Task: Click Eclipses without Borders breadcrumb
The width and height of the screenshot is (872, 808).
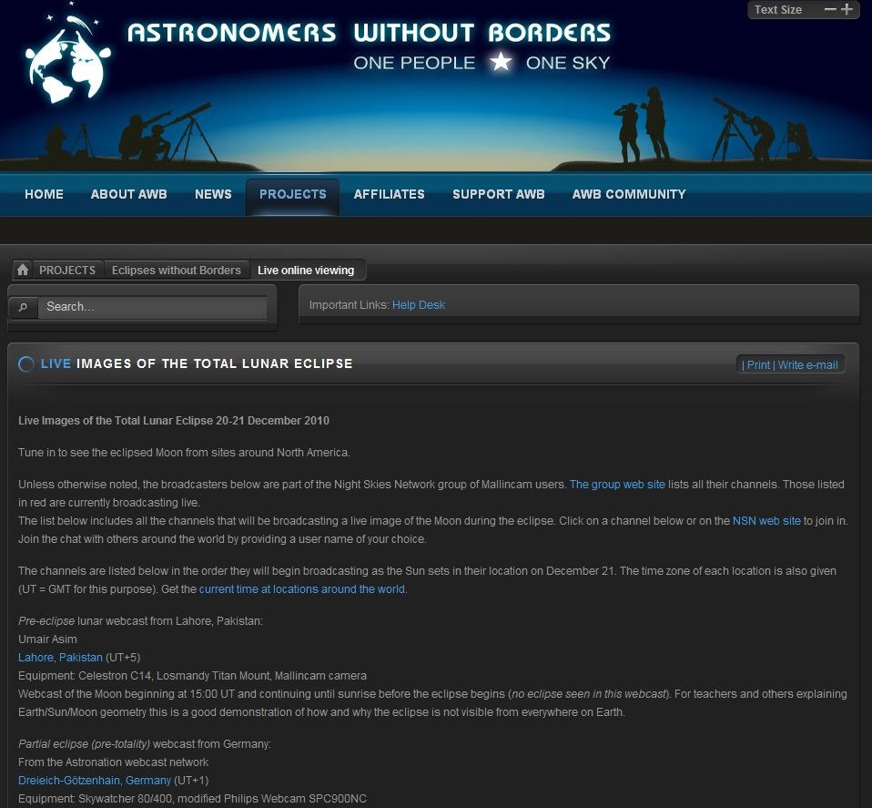Action: coord(177,270)
